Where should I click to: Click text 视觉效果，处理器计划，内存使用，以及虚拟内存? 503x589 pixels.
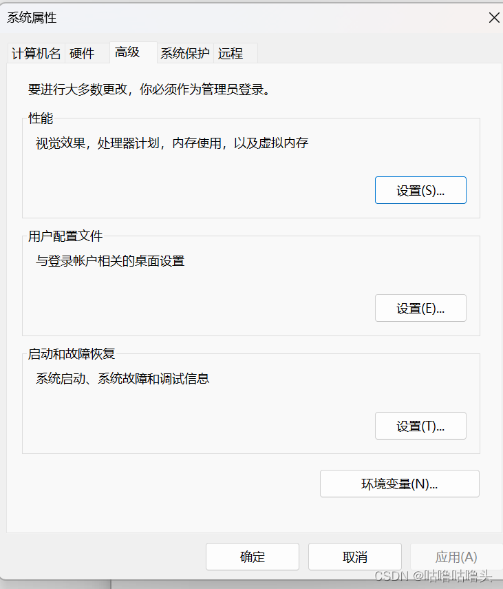click(172, 143)
